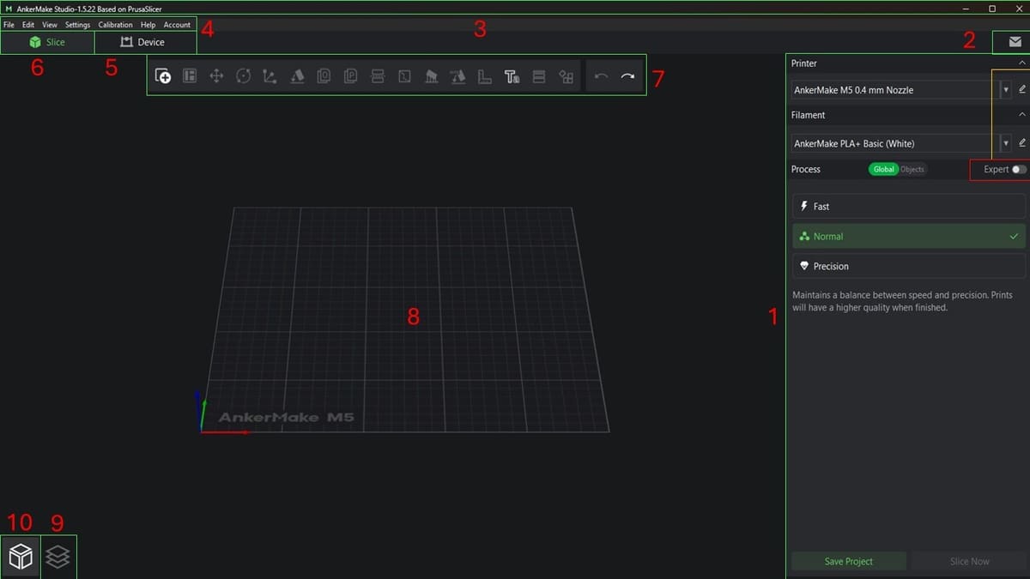Click the Save Project button
Image resolution: width=1030 pixels, height=579 pixels.
coord(848,561)
